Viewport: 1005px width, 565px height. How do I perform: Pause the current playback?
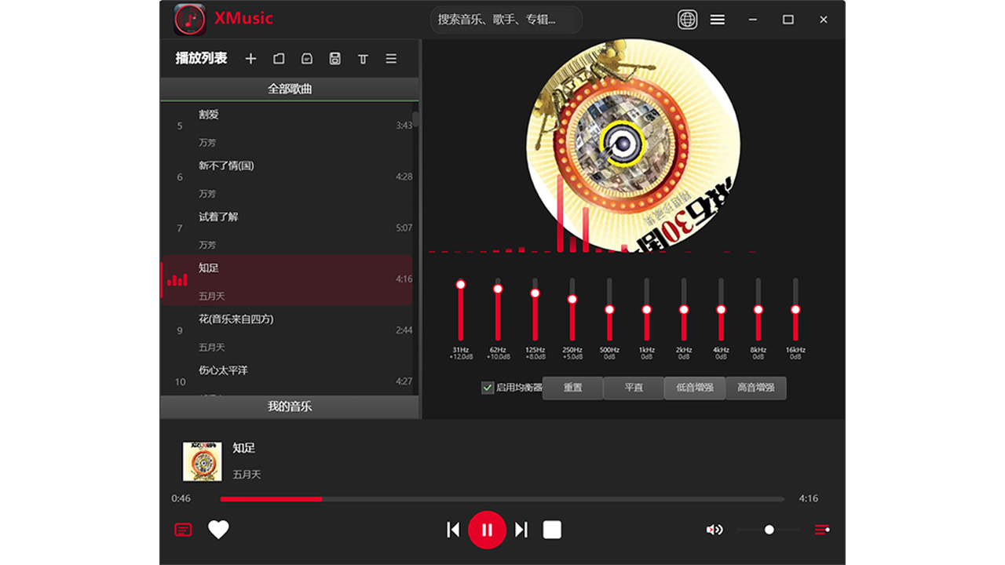click(487, 530)
